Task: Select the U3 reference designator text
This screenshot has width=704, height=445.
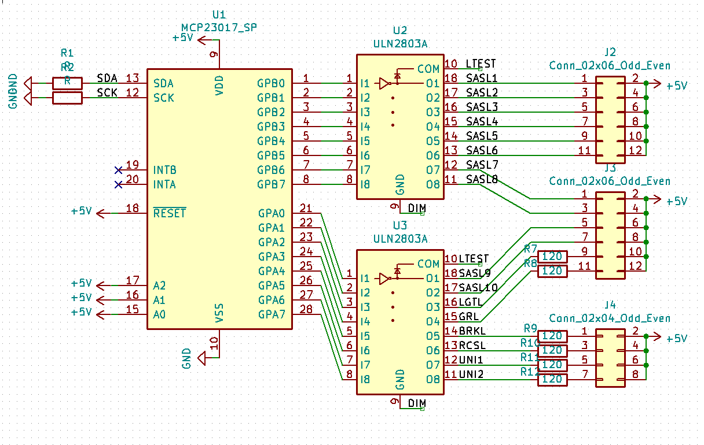Action: [x=399, y=225]
